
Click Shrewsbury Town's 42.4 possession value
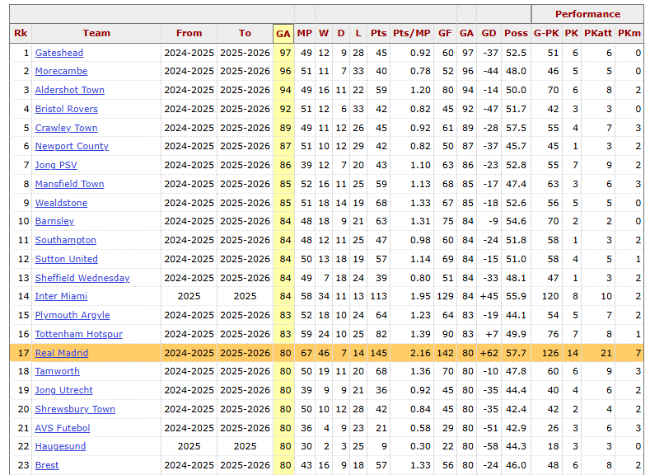click(x=516, y=410)
